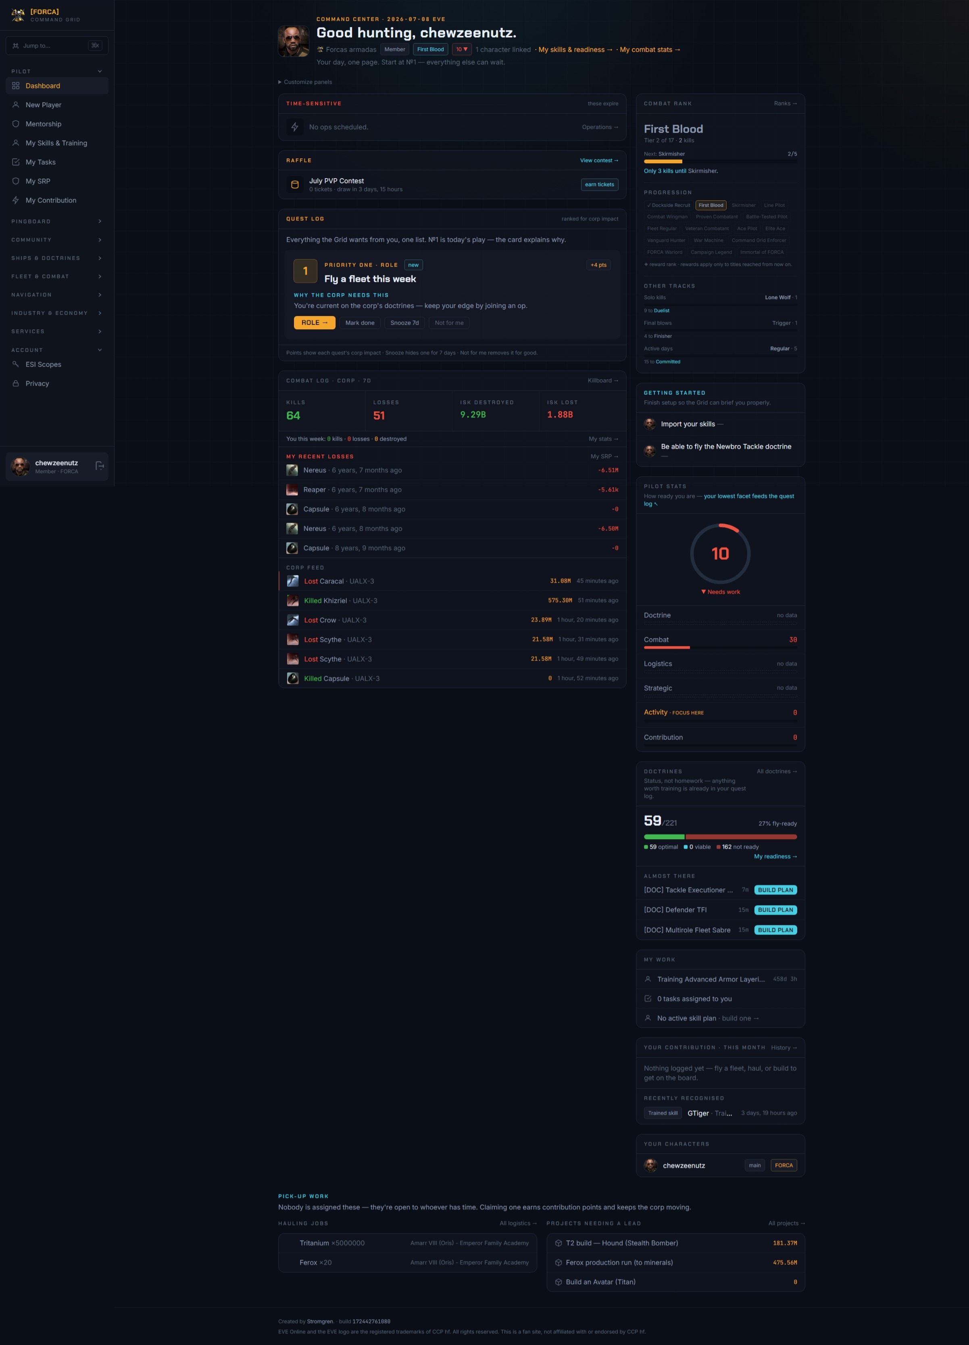The image size is (969, 1345).
Task: Click the raffle ticket icon for July PVP Contest
Action: tap(295, 185)
